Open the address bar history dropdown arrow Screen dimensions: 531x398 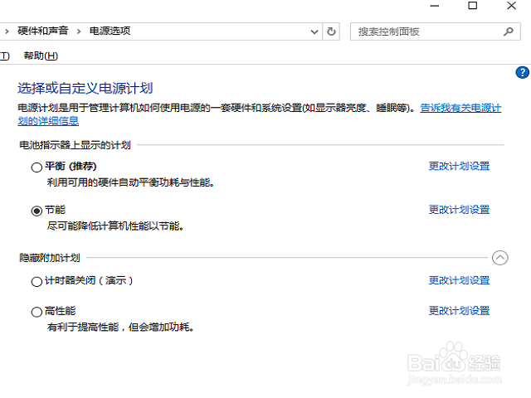pyautogui.click(x=314, y=32)
